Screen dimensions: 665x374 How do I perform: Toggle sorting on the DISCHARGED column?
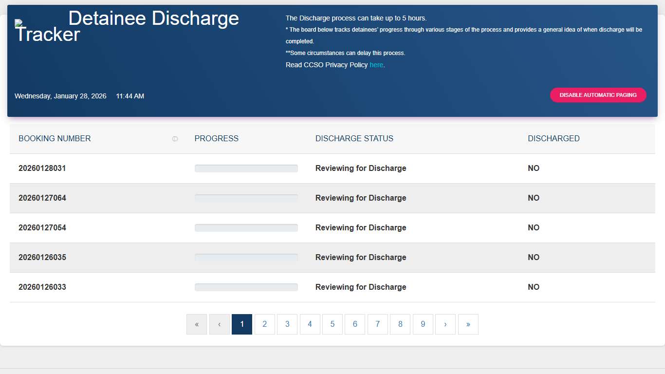click(554, 138)
